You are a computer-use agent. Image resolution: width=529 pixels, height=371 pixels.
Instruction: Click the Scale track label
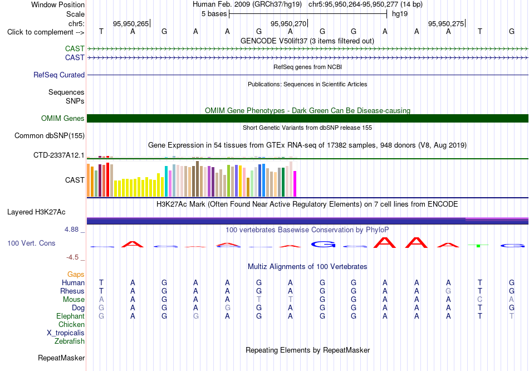[75, 14]
